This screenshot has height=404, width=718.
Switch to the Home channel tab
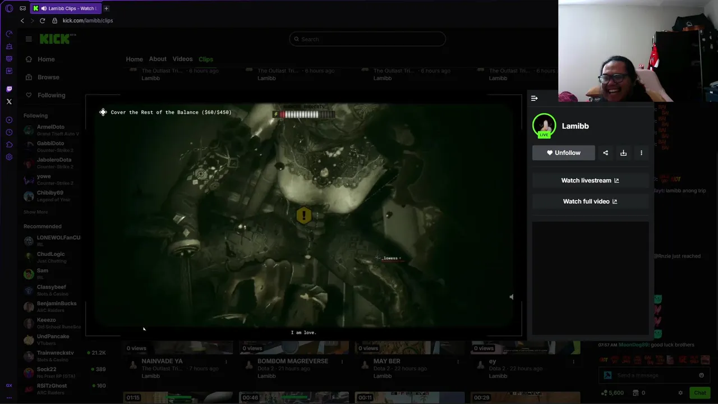coord(134,59)
